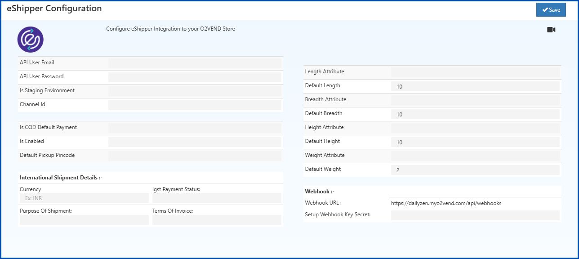Open the Weight Attribute selector
The image size is (579, 259).
[x=475, y=156]
